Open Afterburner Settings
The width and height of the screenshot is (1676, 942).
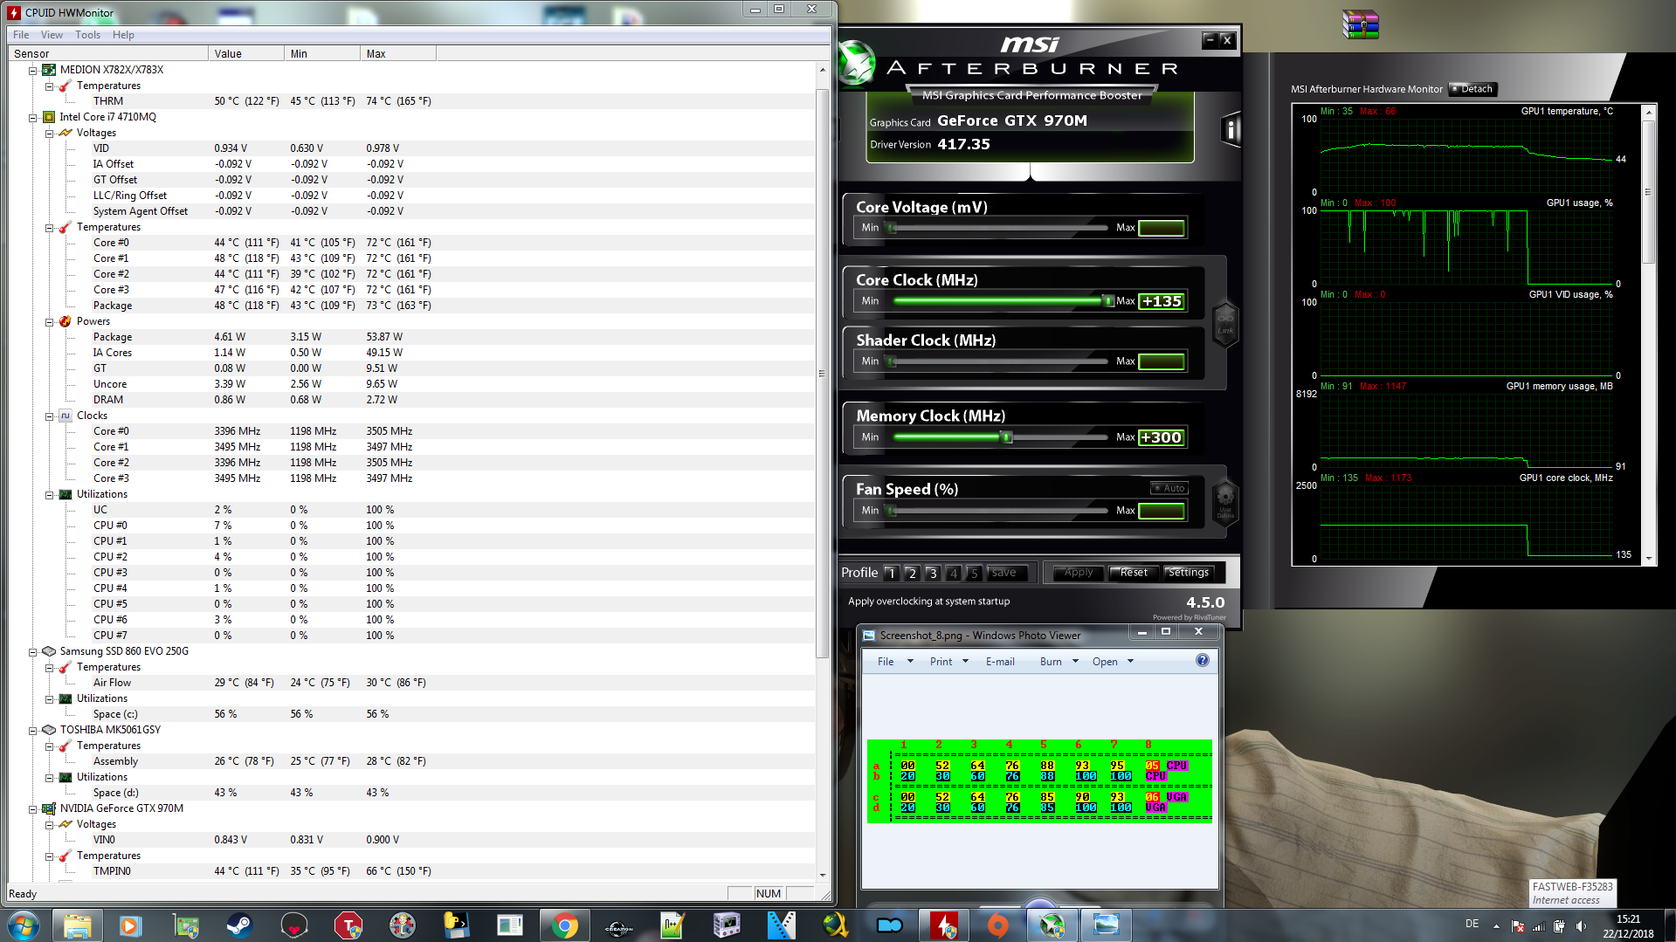click(x=1189, y=573)
